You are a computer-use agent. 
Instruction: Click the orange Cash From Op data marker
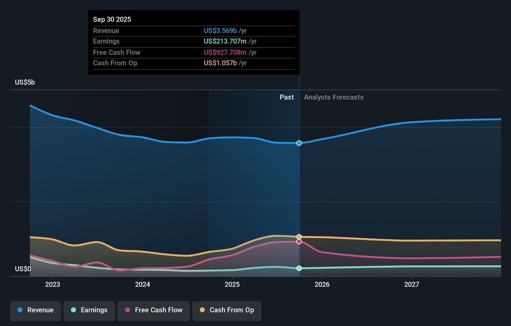(x=299, y=237)
